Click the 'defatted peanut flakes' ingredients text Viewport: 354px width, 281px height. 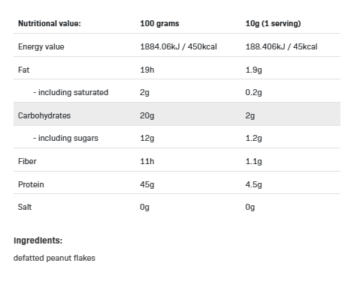coord(54,258)
